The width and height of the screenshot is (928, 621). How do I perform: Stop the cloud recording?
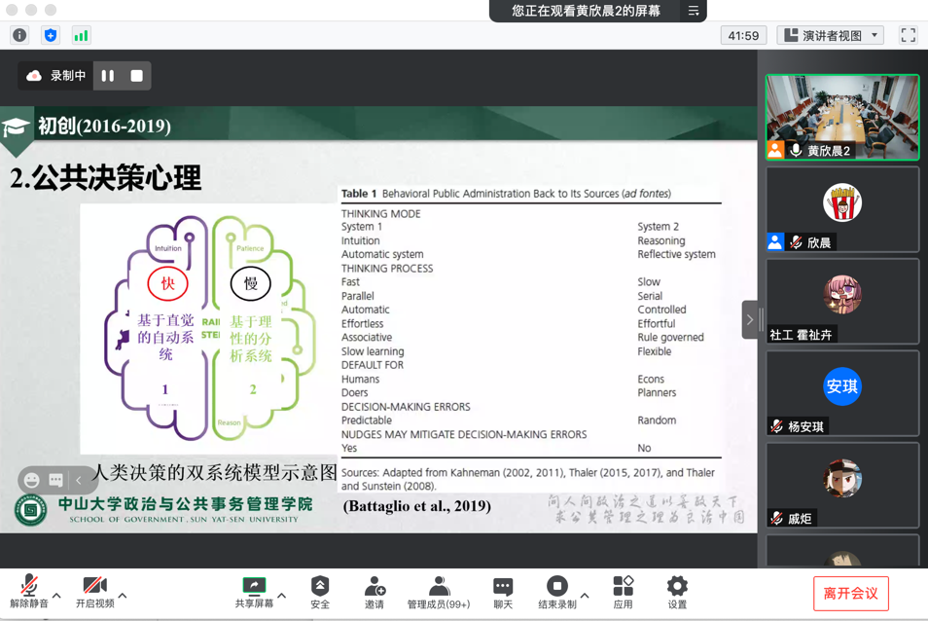pyautogui.click(x=136, y=76)
